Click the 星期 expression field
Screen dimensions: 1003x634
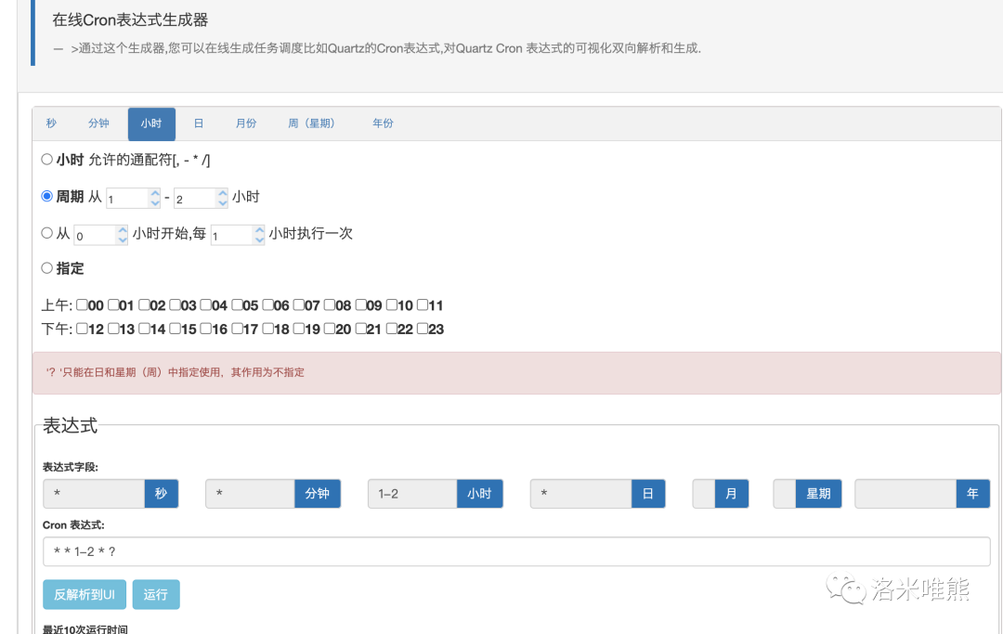pos(785,494)
